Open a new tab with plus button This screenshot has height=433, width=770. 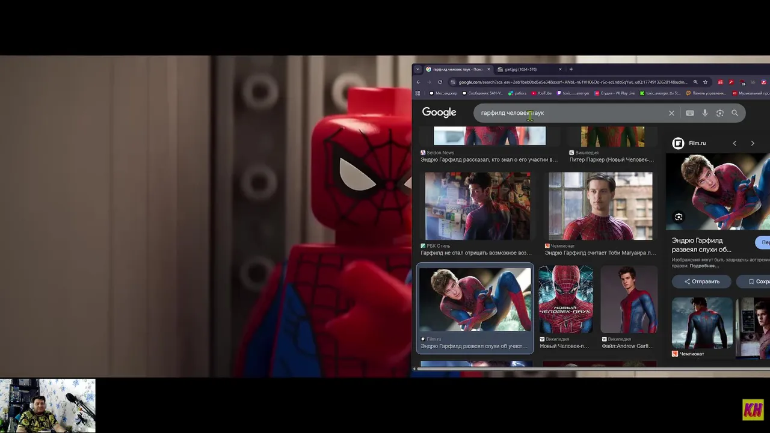(x=571, y=69)
